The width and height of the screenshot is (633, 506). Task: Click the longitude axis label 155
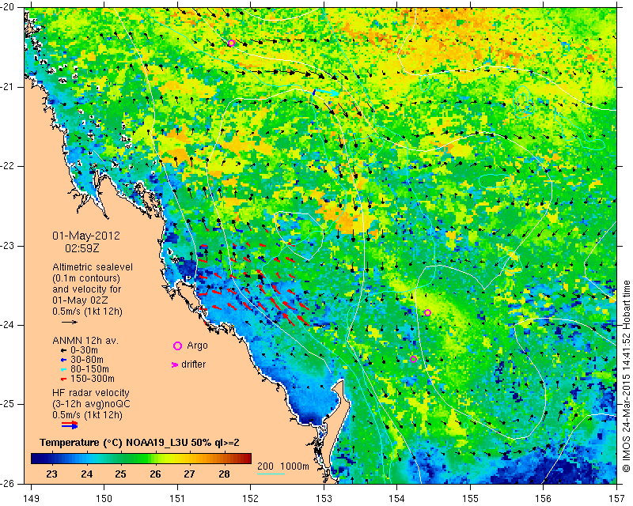[x=470, y=499]
